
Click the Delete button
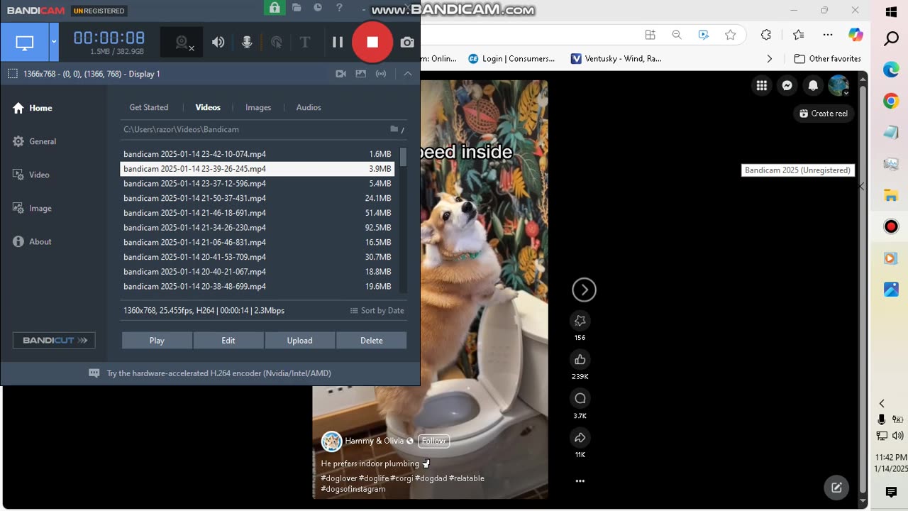372,341
